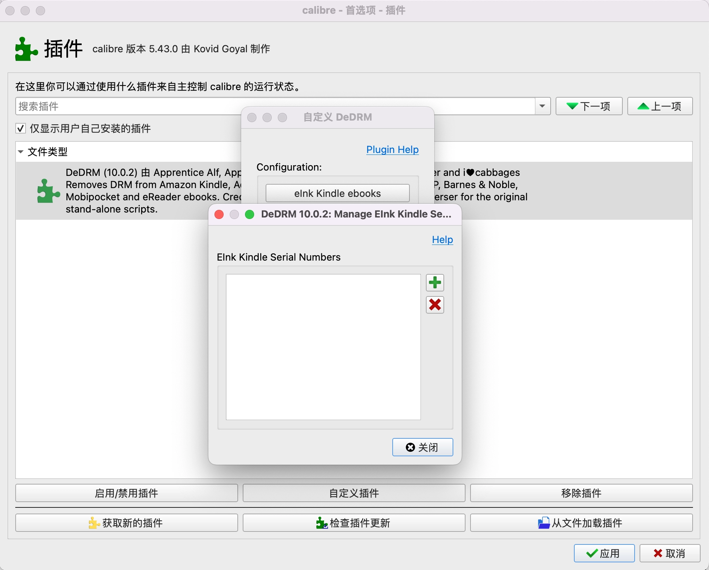Go to next match with 下一项
Screen dimensions: 709x570
(x=589, y=106)
